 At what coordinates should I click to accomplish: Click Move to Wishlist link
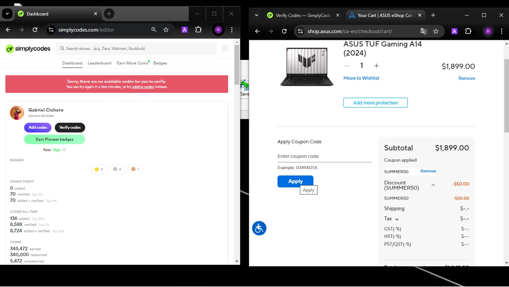[x=361, y=78]
